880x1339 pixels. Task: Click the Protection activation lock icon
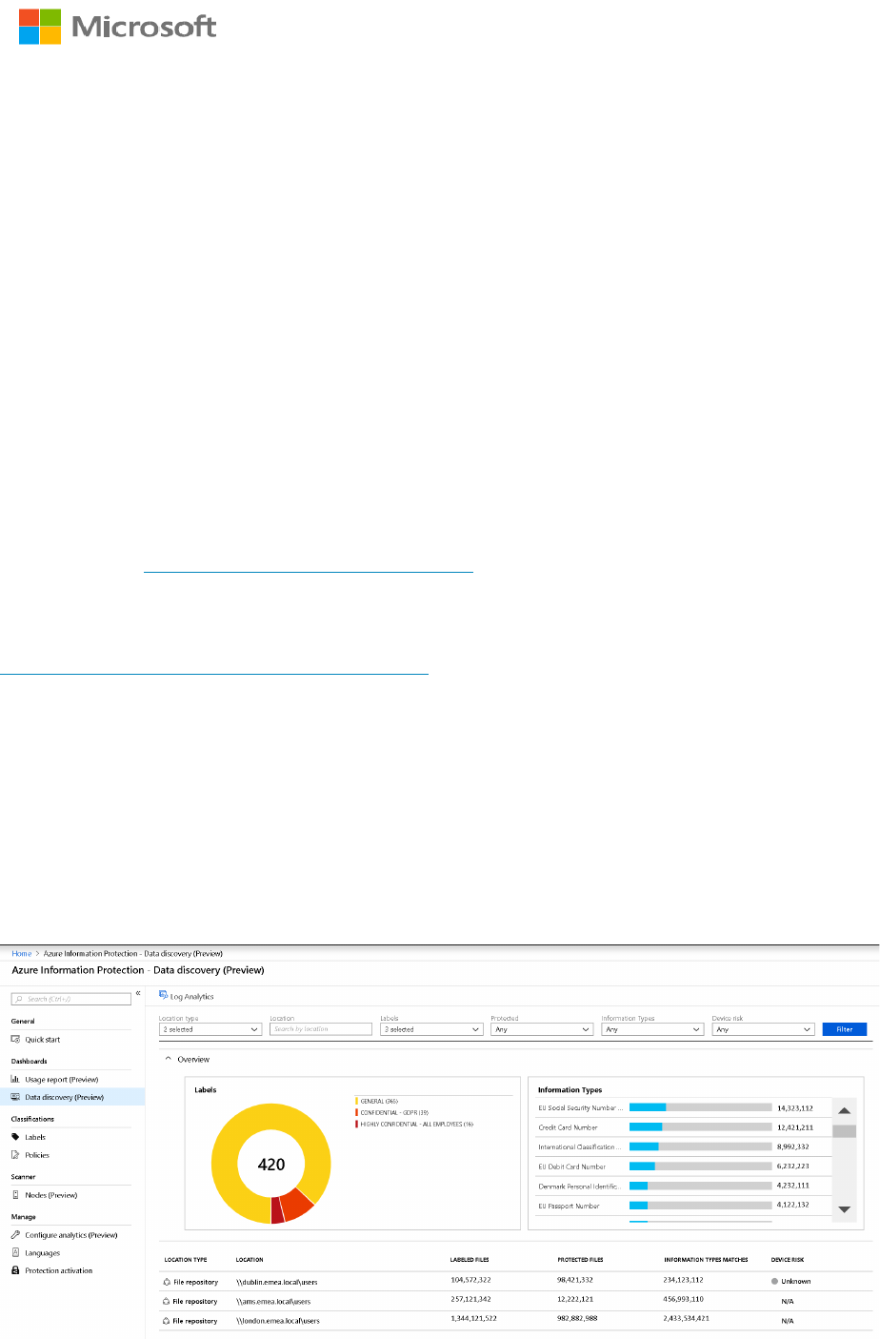pos(15,1271)
